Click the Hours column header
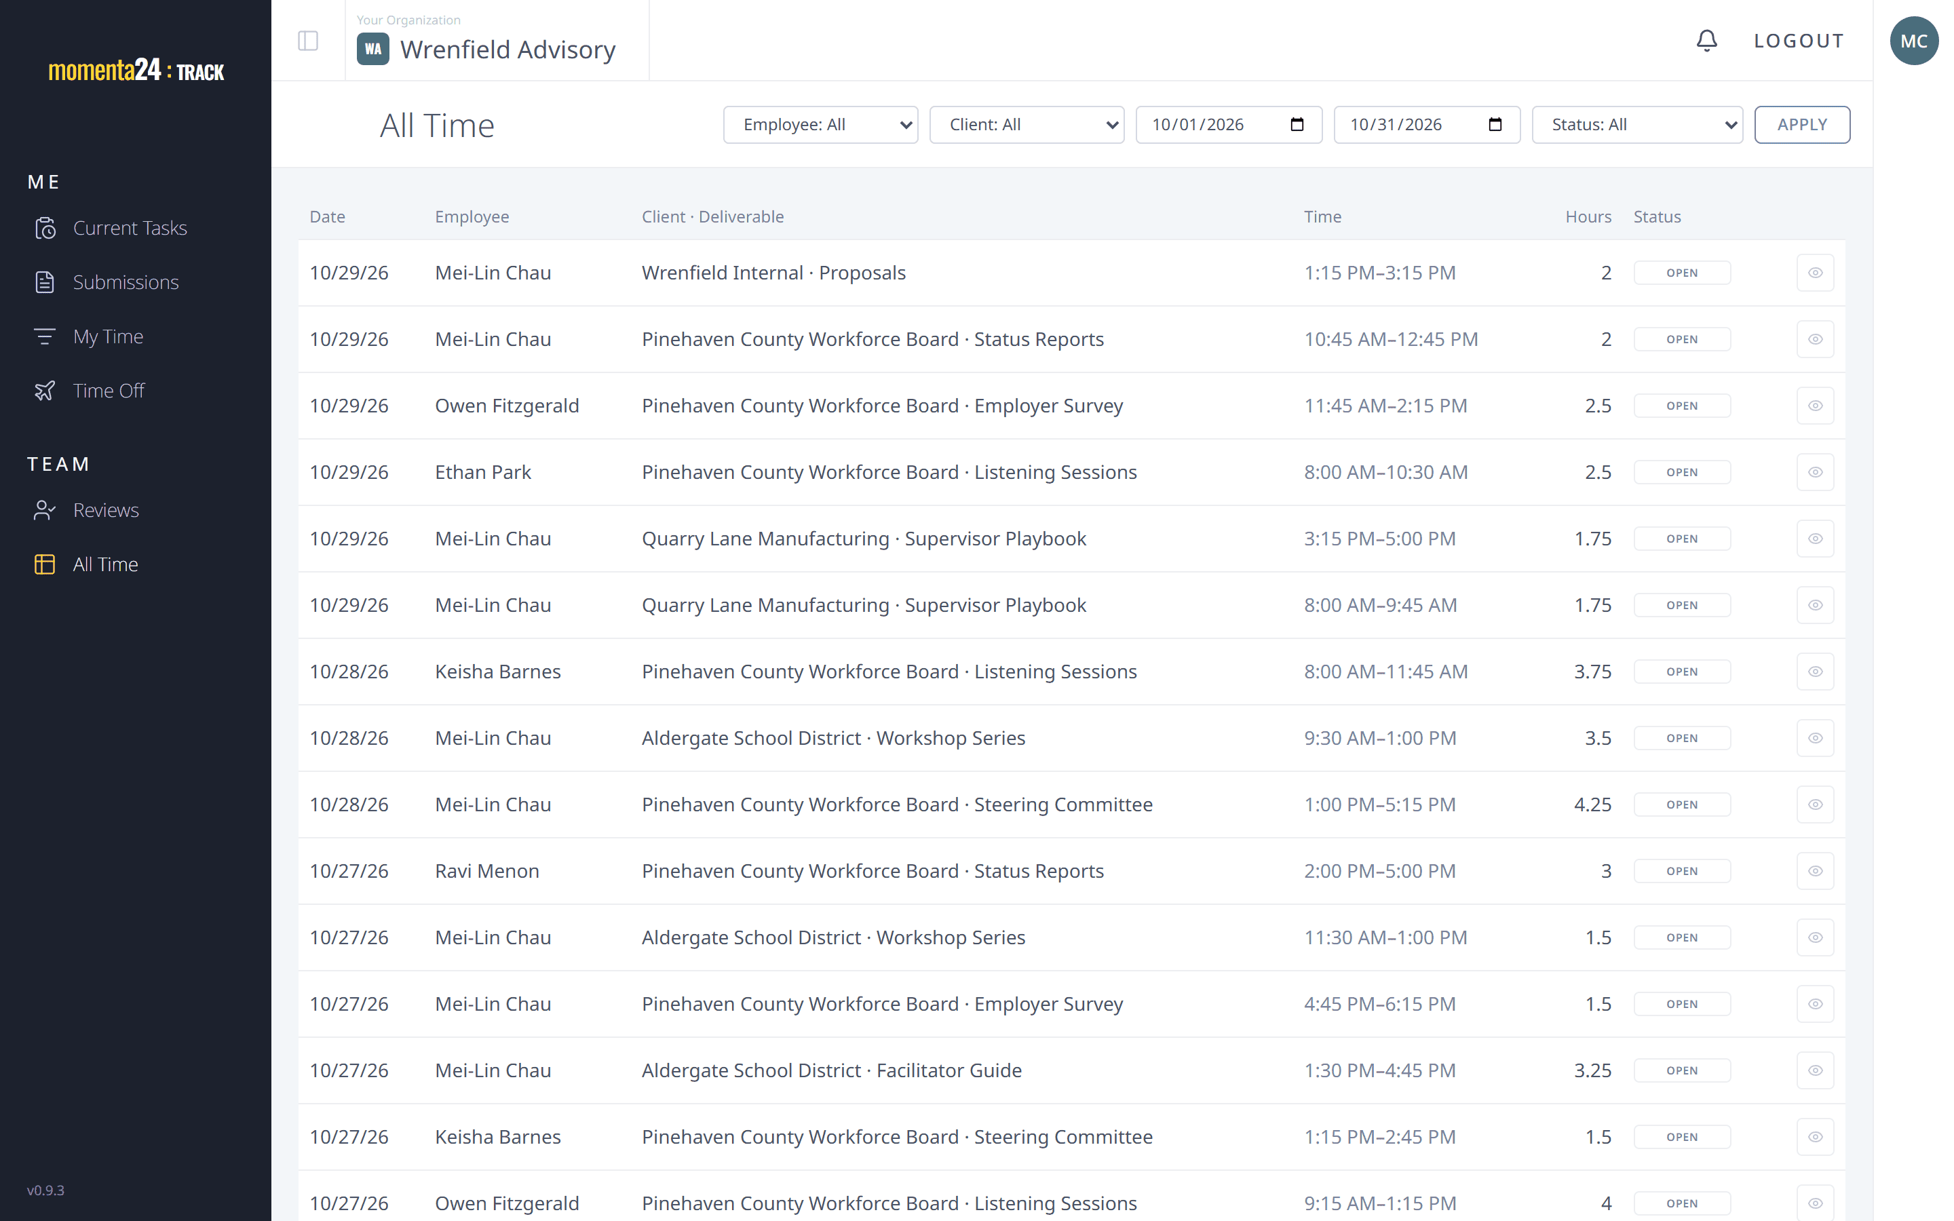 click(x=1588, y=216)
